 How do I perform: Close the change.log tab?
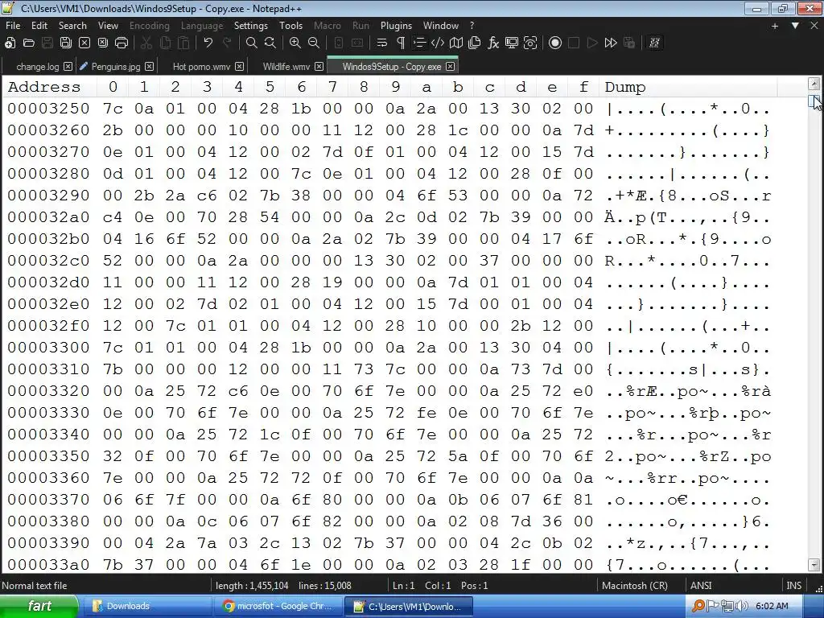(68, 66)
